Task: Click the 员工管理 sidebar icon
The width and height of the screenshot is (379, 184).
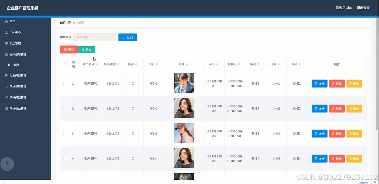Action: pyautogui.click(x=6, y=43)
